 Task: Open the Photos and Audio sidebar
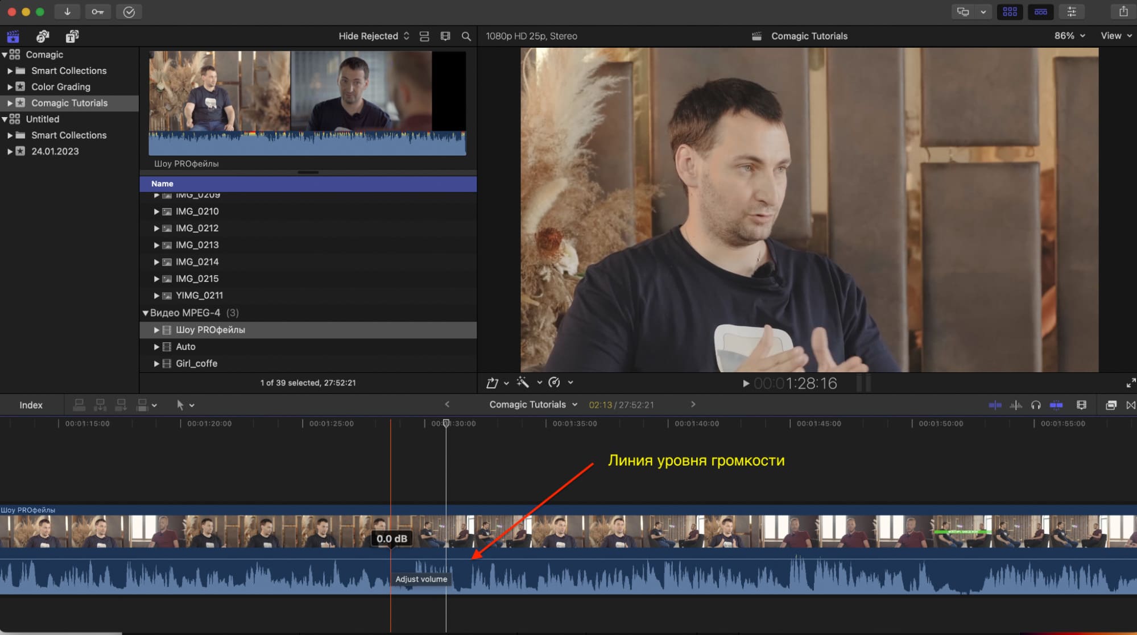click(43, 36)
